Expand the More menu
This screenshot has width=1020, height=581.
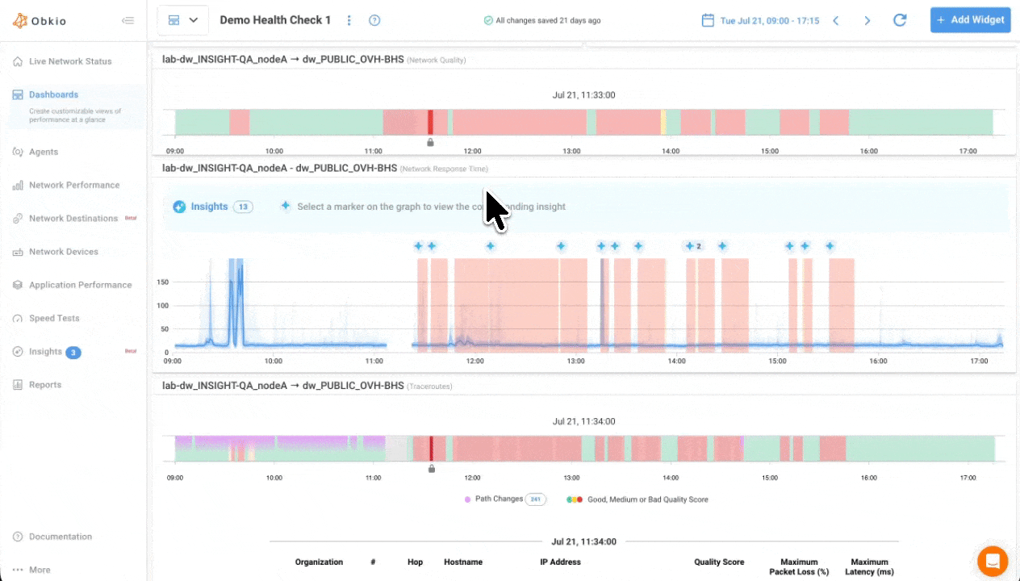[x=40, y=570]
